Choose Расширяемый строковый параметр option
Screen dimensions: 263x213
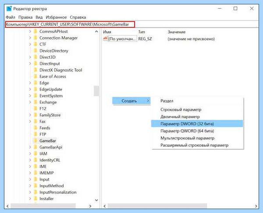[197, 145]
